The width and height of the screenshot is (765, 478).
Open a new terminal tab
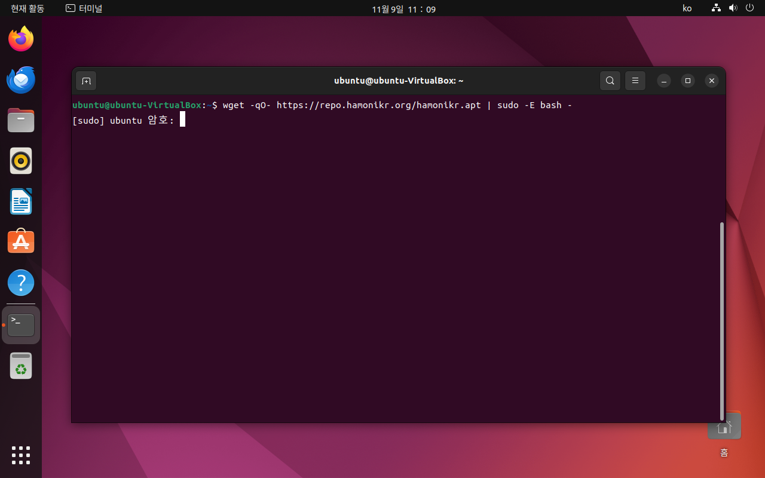pyautogui.click(x=86, y=81)
